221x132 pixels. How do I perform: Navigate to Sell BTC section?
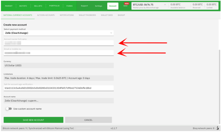coord(38,6)
